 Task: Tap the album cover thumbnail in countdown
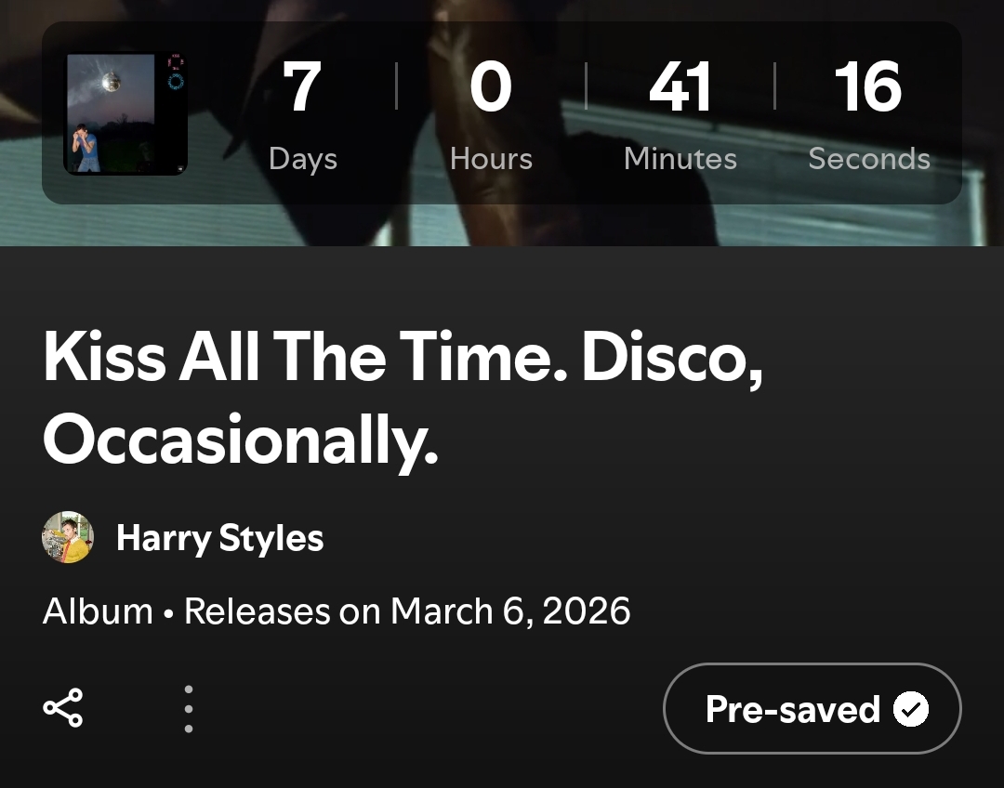(x=125, y=113)
